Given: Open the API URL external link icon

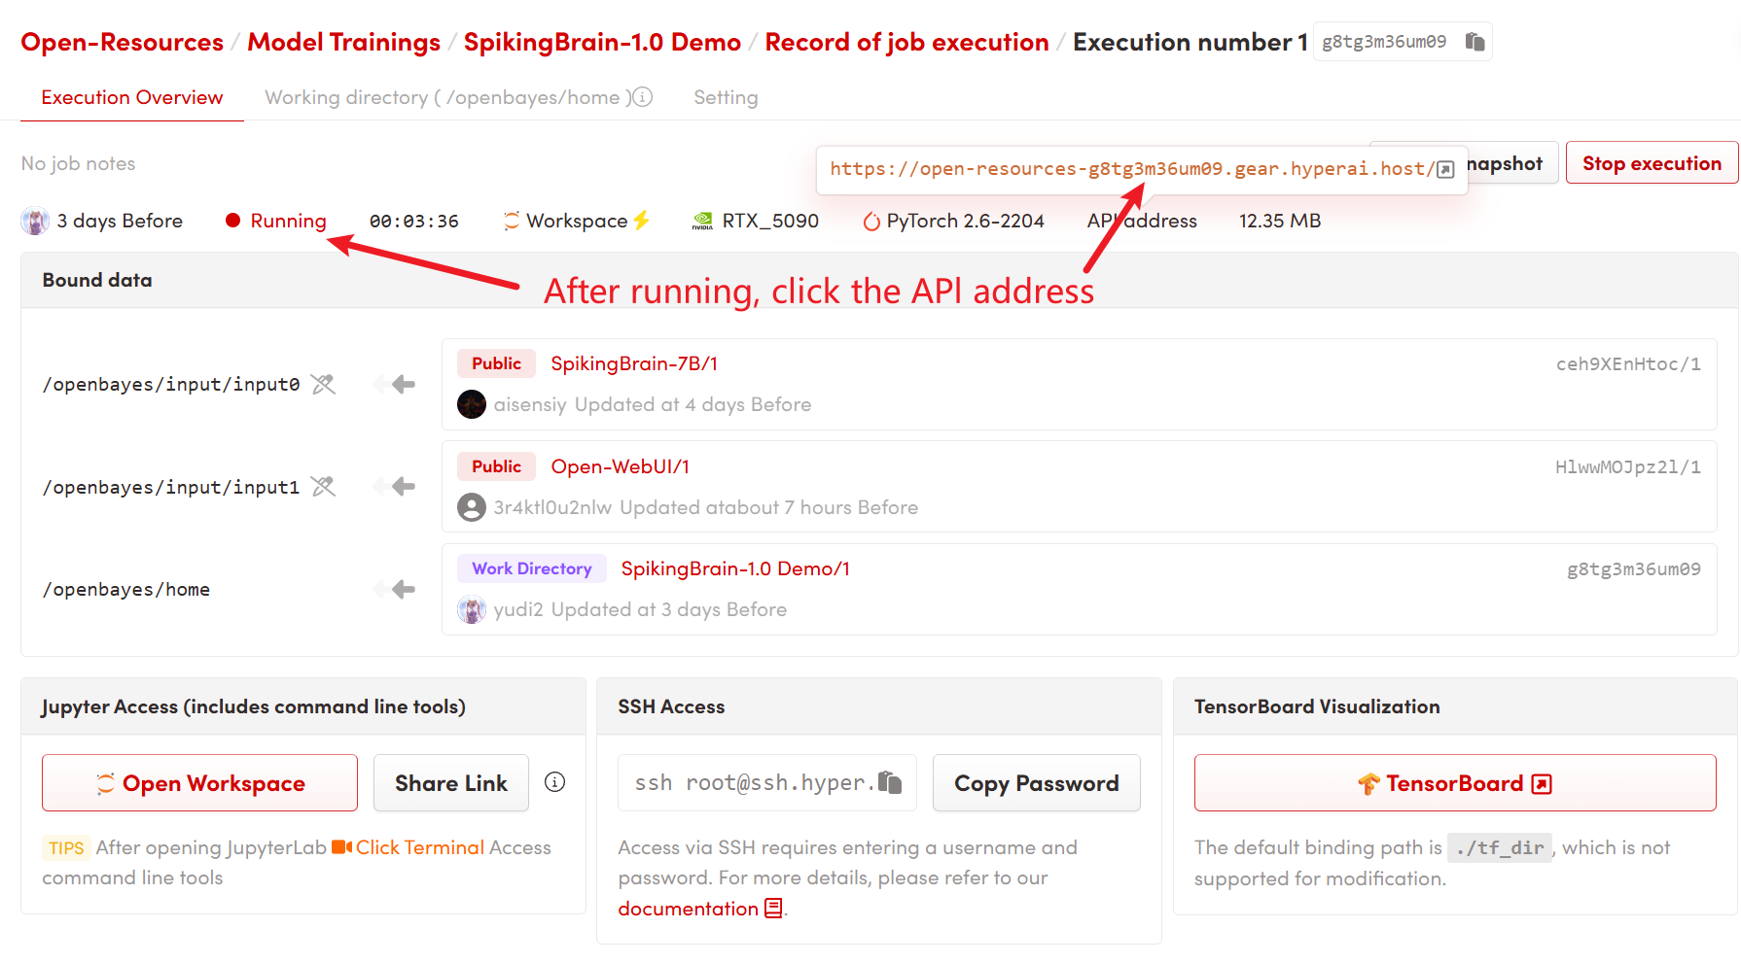Looking at the screenshot, I should (x=1445, y=170).
